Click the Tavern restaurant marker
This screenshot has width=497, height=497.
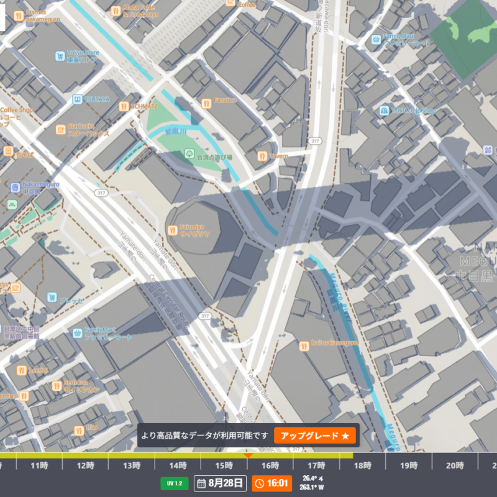coord(262,156)
